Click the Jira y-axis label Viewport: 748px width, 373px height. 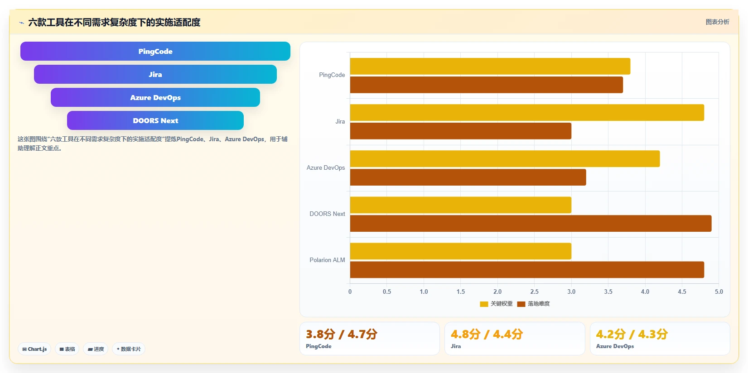(x=340, y=121)
